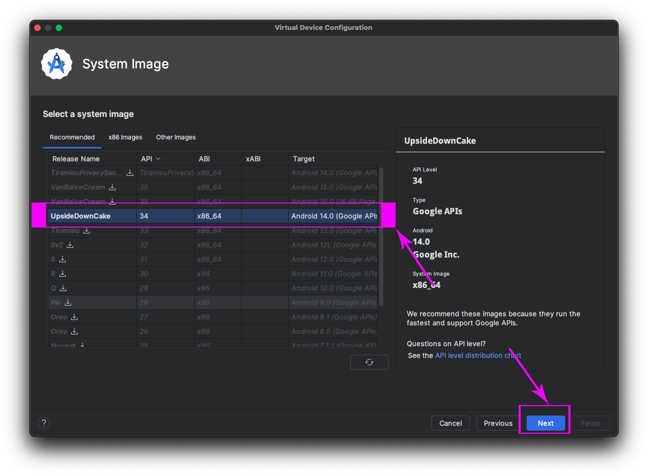Click the Select a system image heading
The image size is (648, 476).
88,114
